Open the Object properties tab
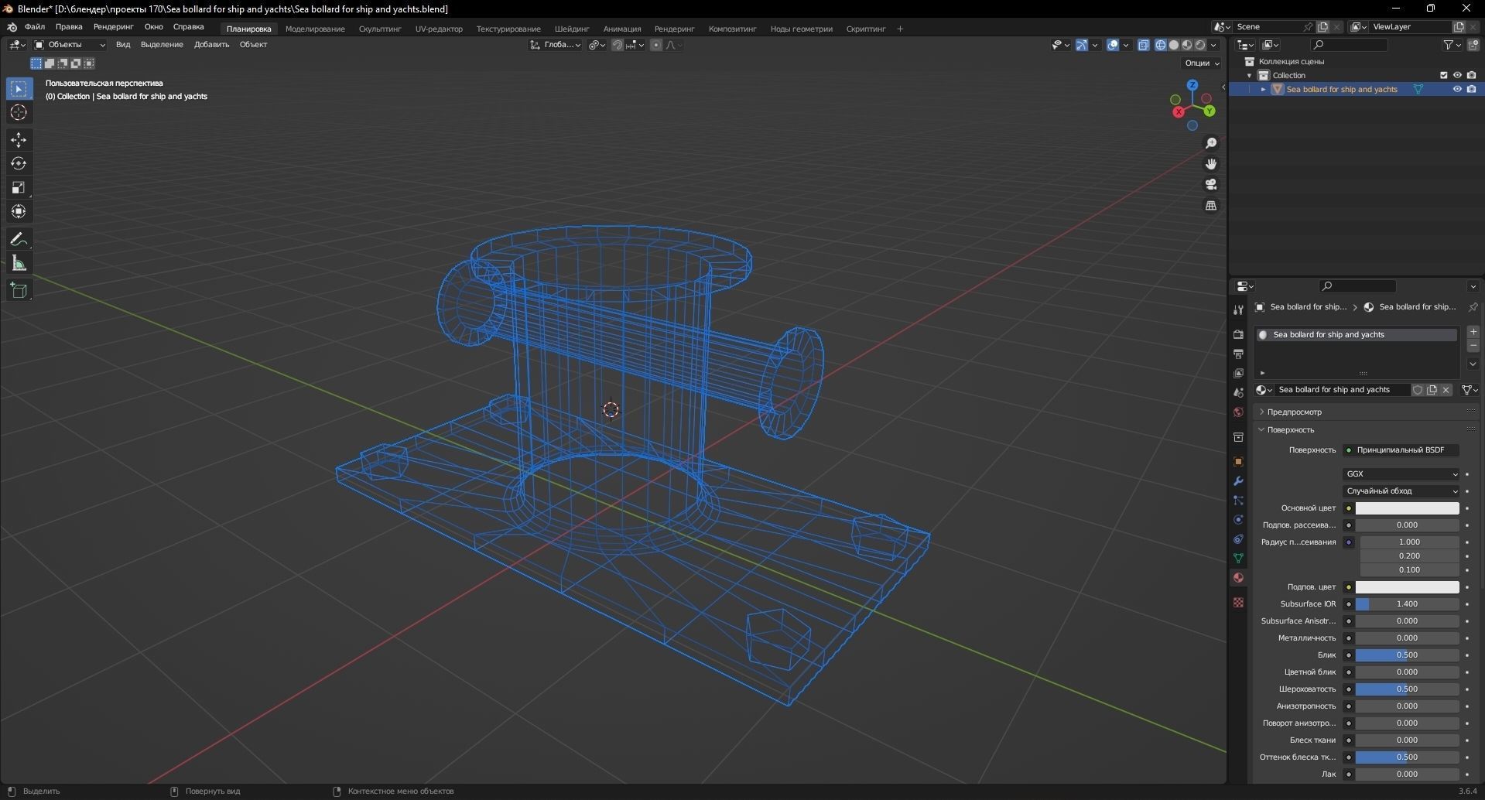This screenshot has height=800, width=1485. coord(1238,461)
